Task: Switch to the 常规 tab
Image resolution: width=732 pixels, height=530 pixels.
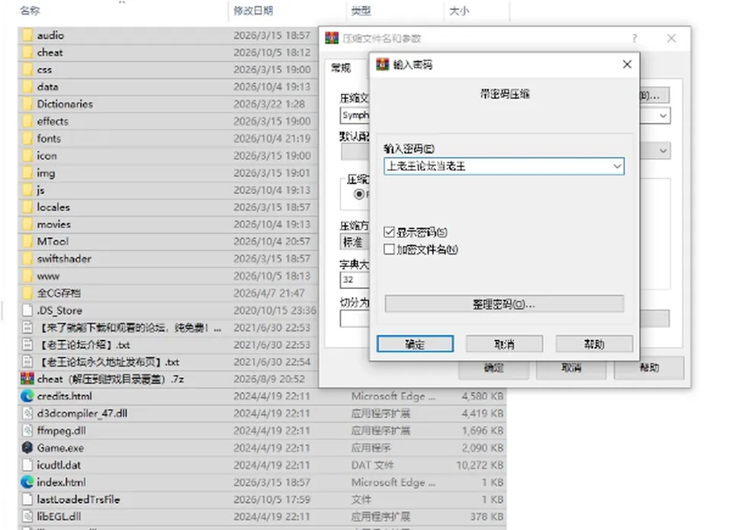Action: point(341,68)
